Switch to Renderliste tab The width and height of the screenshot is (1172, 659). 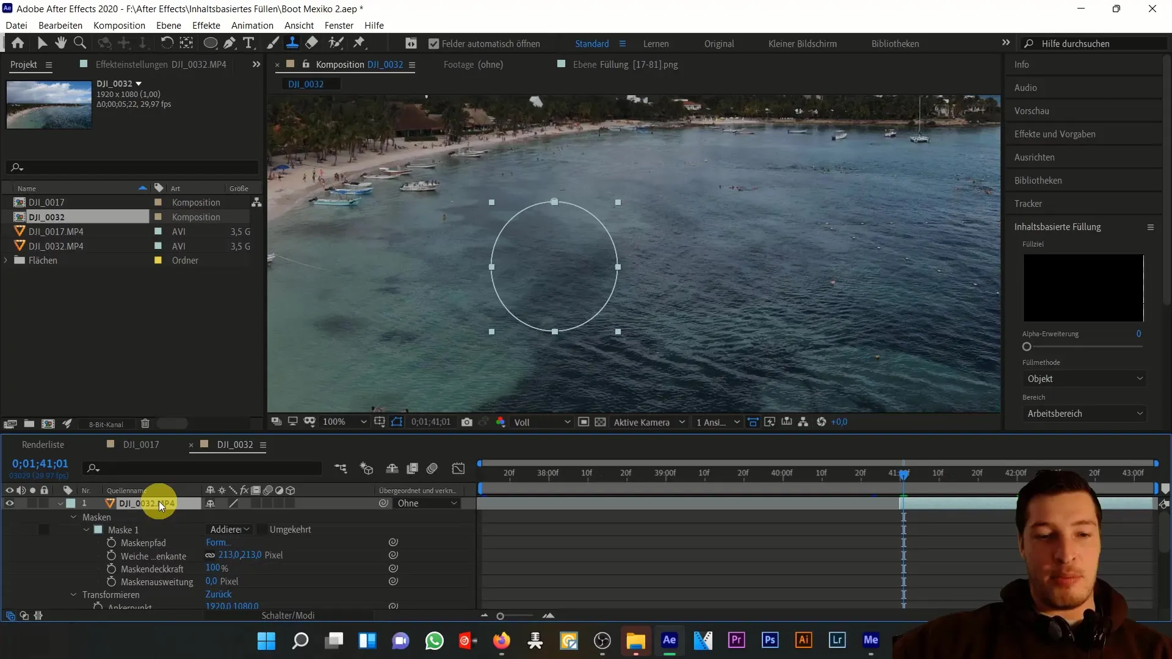point(43,445)
